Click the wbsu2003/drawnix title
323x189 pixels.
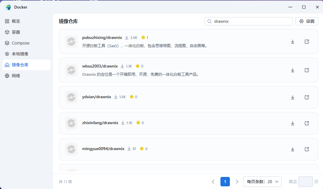tap(100, 66)
